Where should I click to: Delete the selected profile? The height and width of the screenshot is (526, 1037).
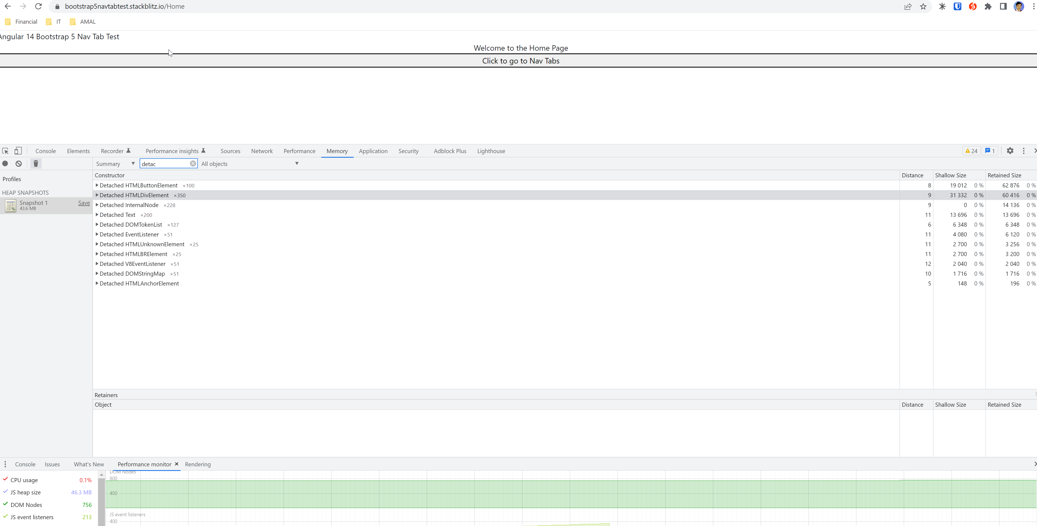pos(35,163)
